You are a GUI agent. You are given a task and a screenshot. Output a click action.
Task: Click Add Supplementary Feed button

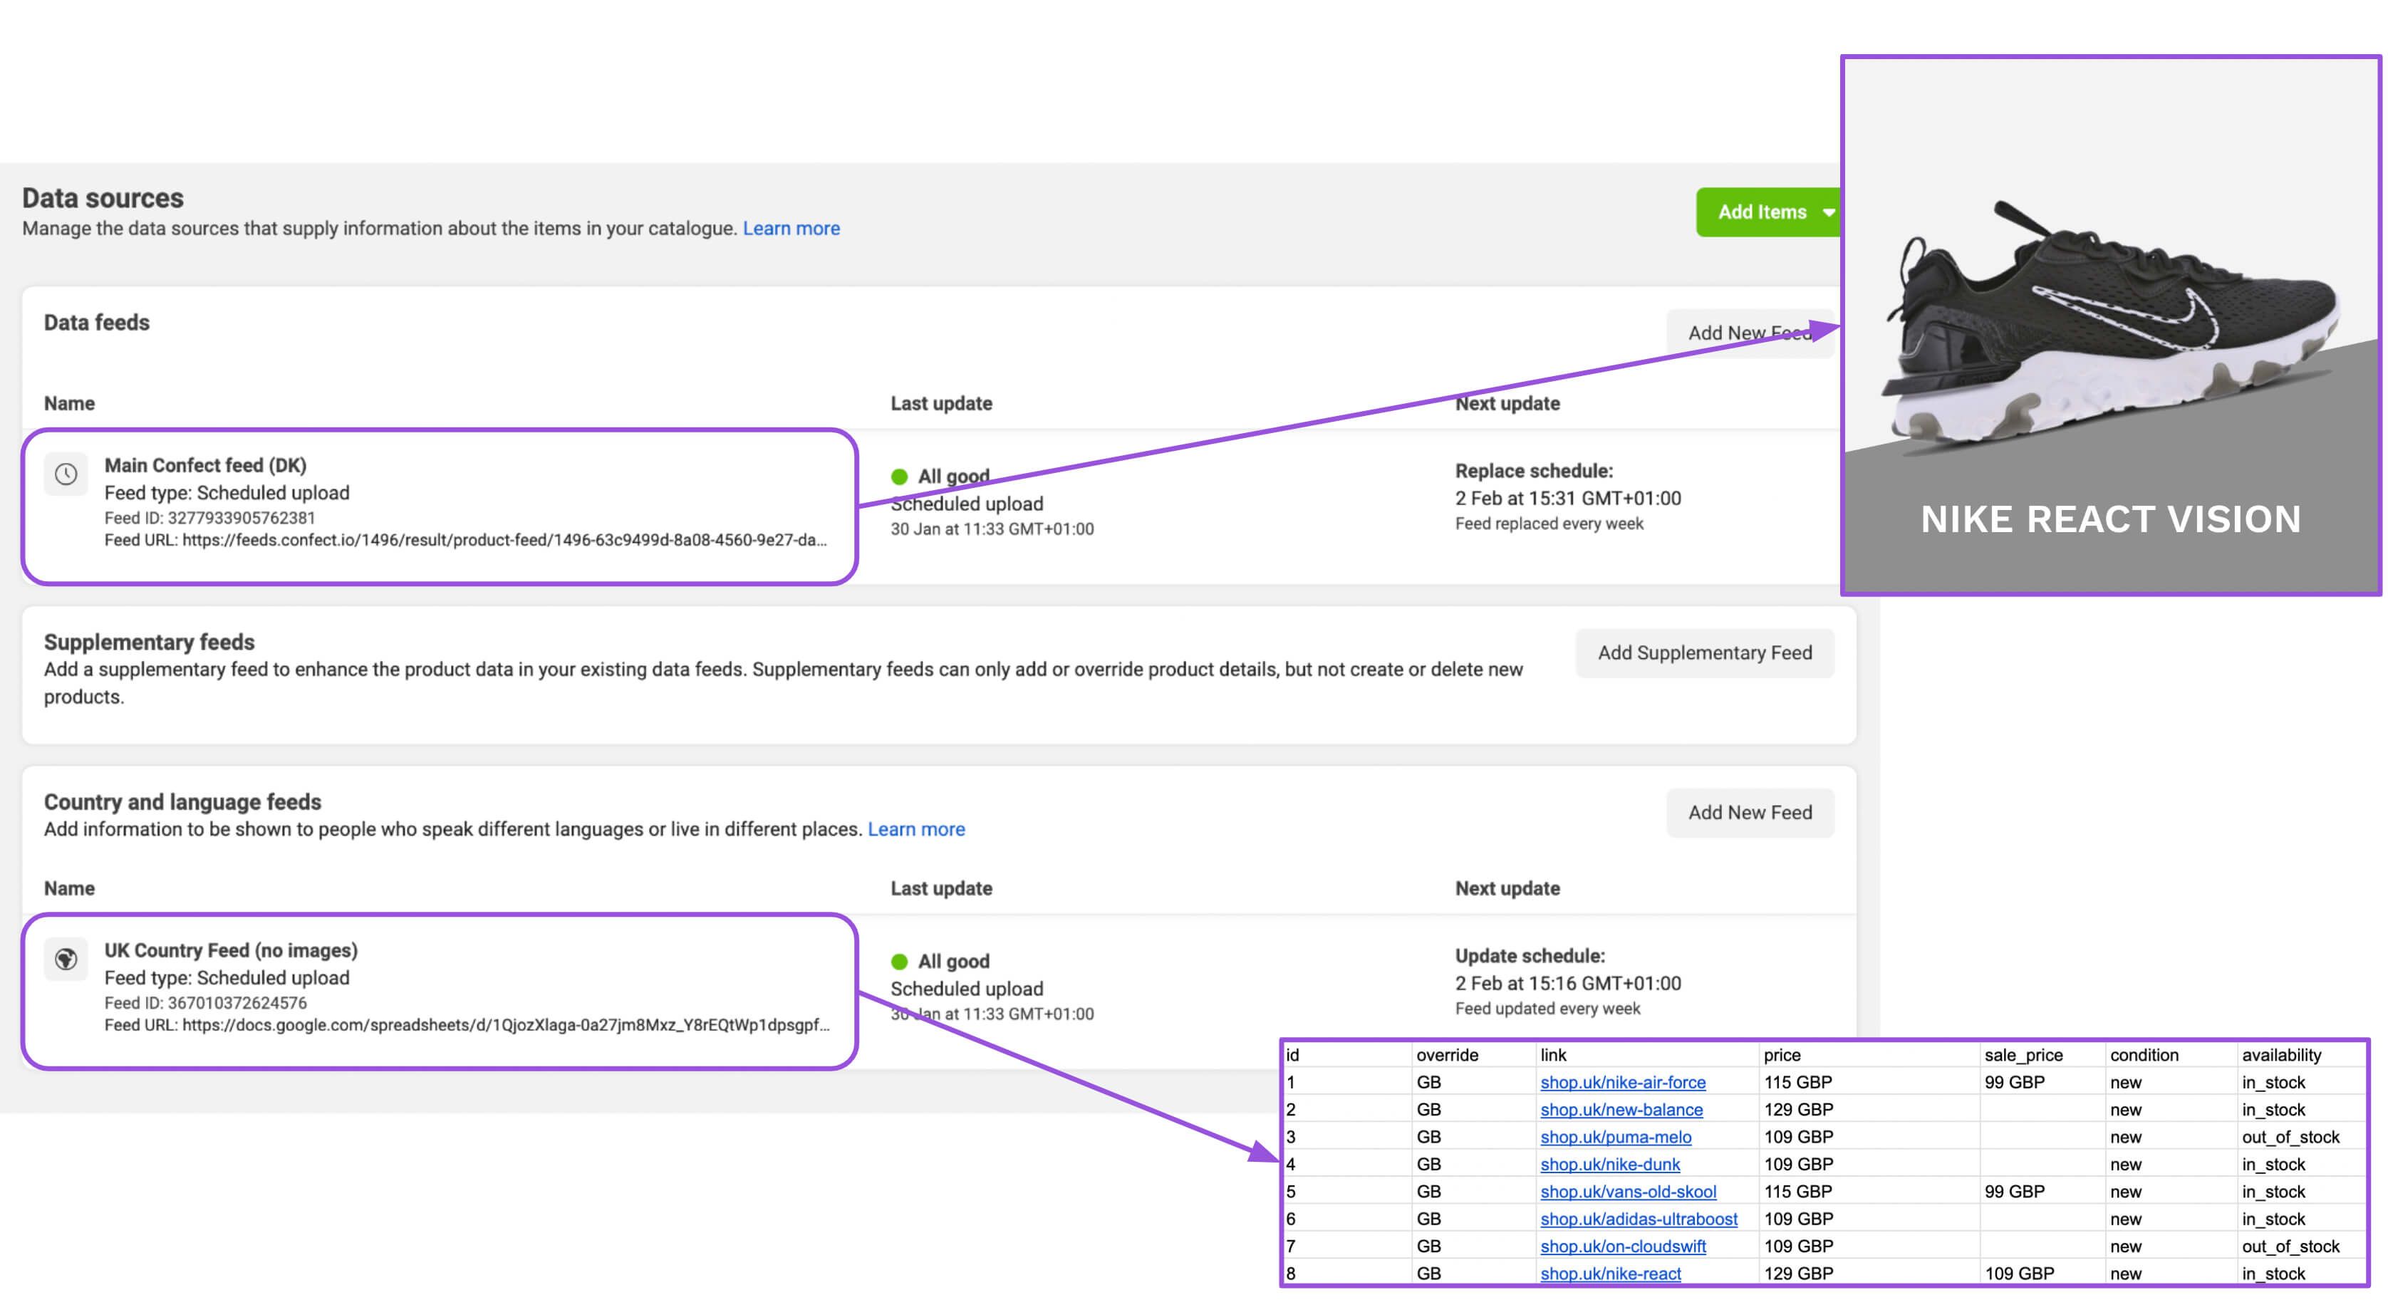tap(1705, 652)
